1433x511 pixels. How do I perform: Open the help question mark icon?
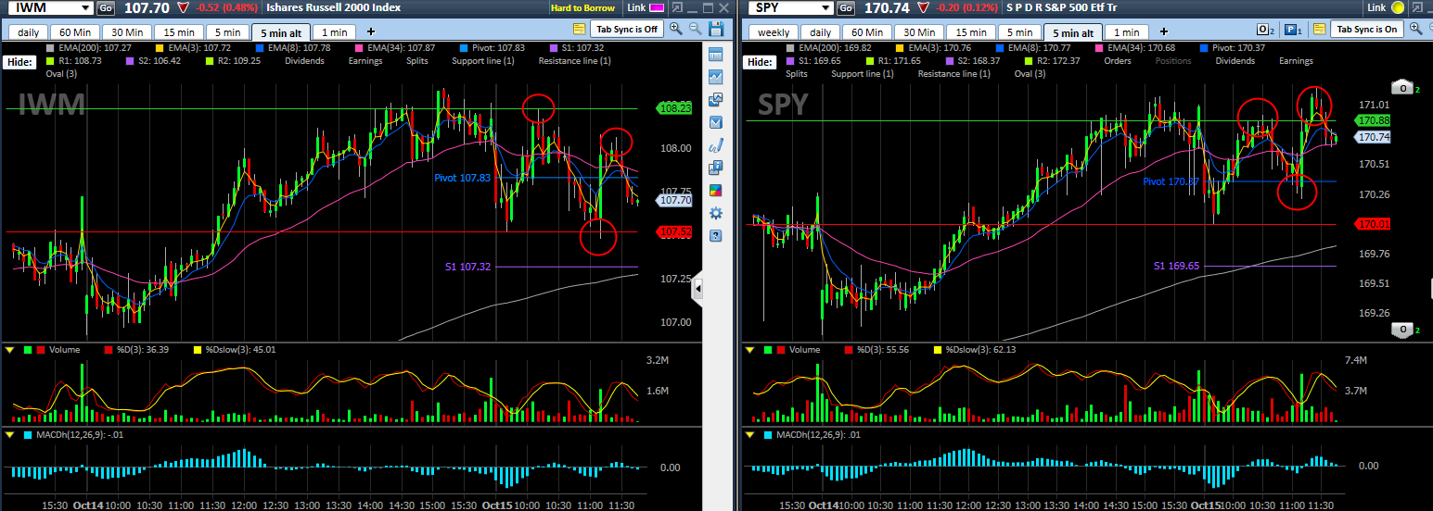click(715, 236)
